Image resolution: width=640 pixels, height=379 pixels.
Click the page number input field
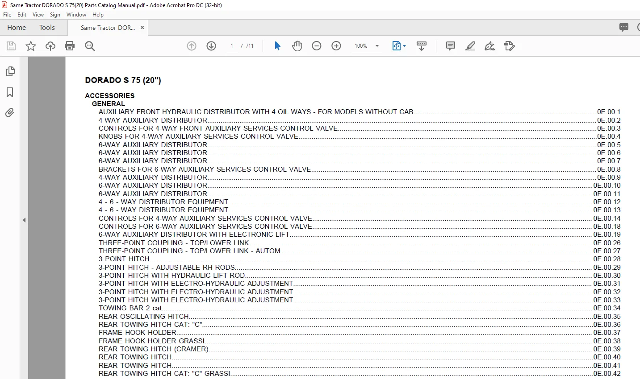click(x=232, y=46)
